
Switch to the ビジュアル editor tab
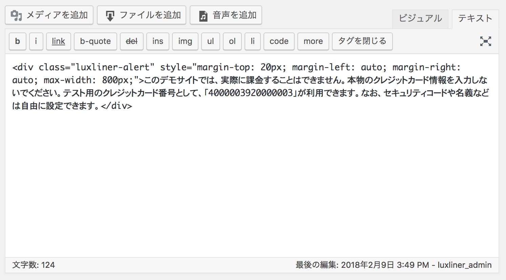pos(420,19)
